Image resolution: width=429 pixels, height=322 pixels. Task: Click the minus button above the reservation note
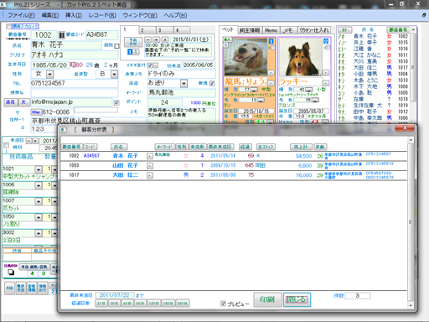(x=148, y=39)
